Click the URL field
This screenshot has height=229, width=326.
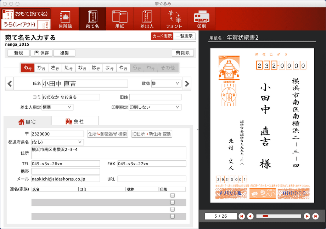[x=152, y=179]
